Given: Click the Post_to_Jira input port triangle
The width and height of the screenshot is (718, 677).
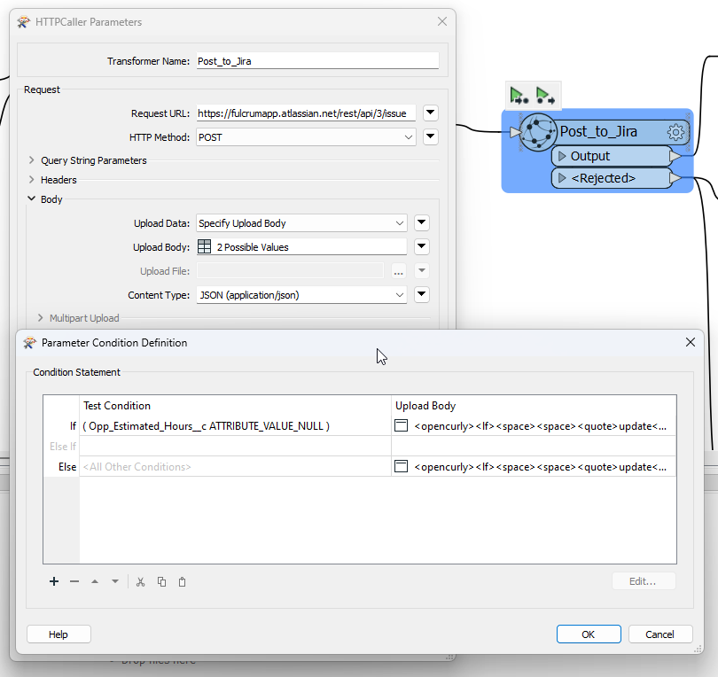Looking at the screenshot, I should [515, 132].
